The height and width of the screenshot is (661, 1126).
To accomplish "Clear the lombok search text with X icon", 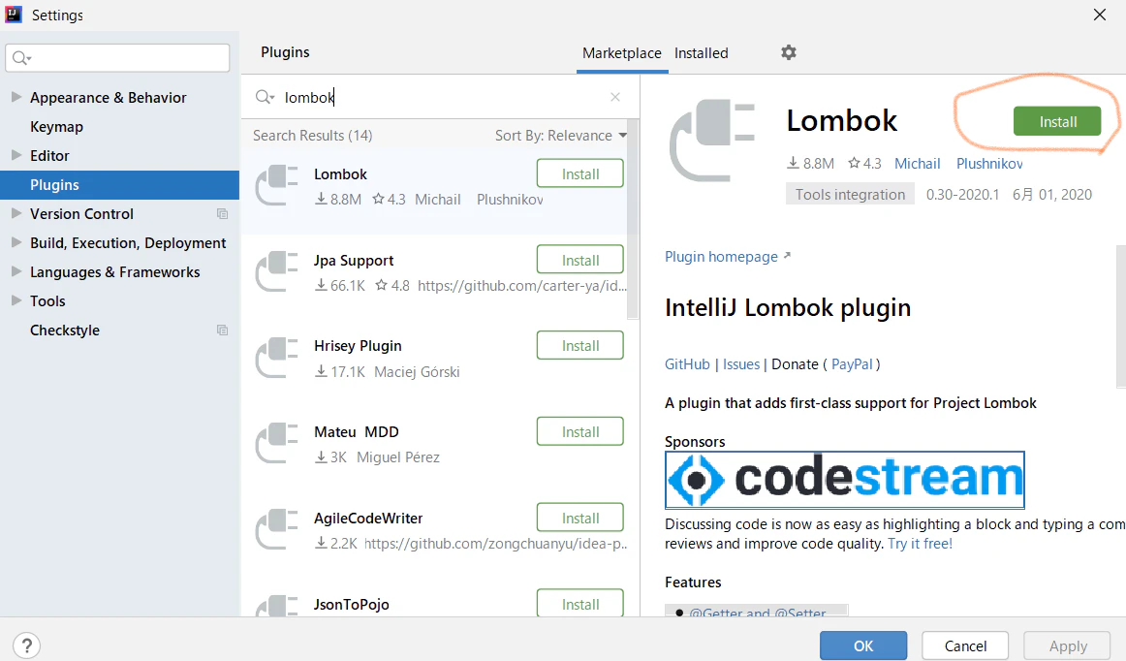I will (x=614, y=97).
